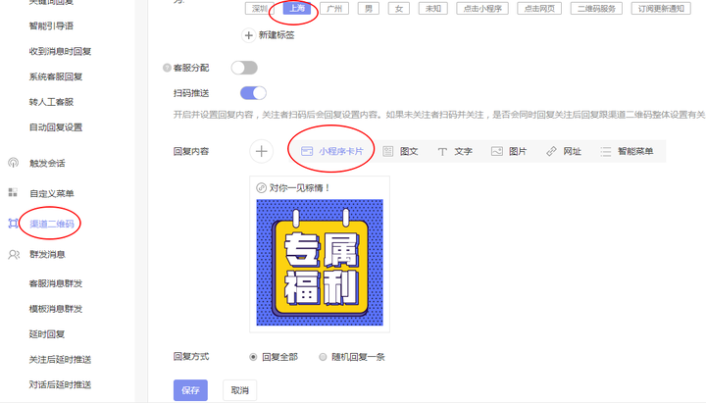Click mini-program icon beside 对你一见粽情
Screen dimensions: 706x403
click(x=261, y=187)
